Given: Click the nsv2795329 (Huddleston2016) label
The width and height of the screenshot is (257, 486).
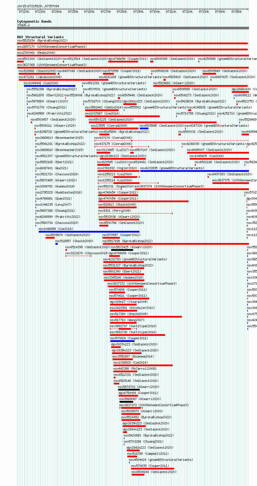Looking at the screenshot, I should tap(59, 192).
